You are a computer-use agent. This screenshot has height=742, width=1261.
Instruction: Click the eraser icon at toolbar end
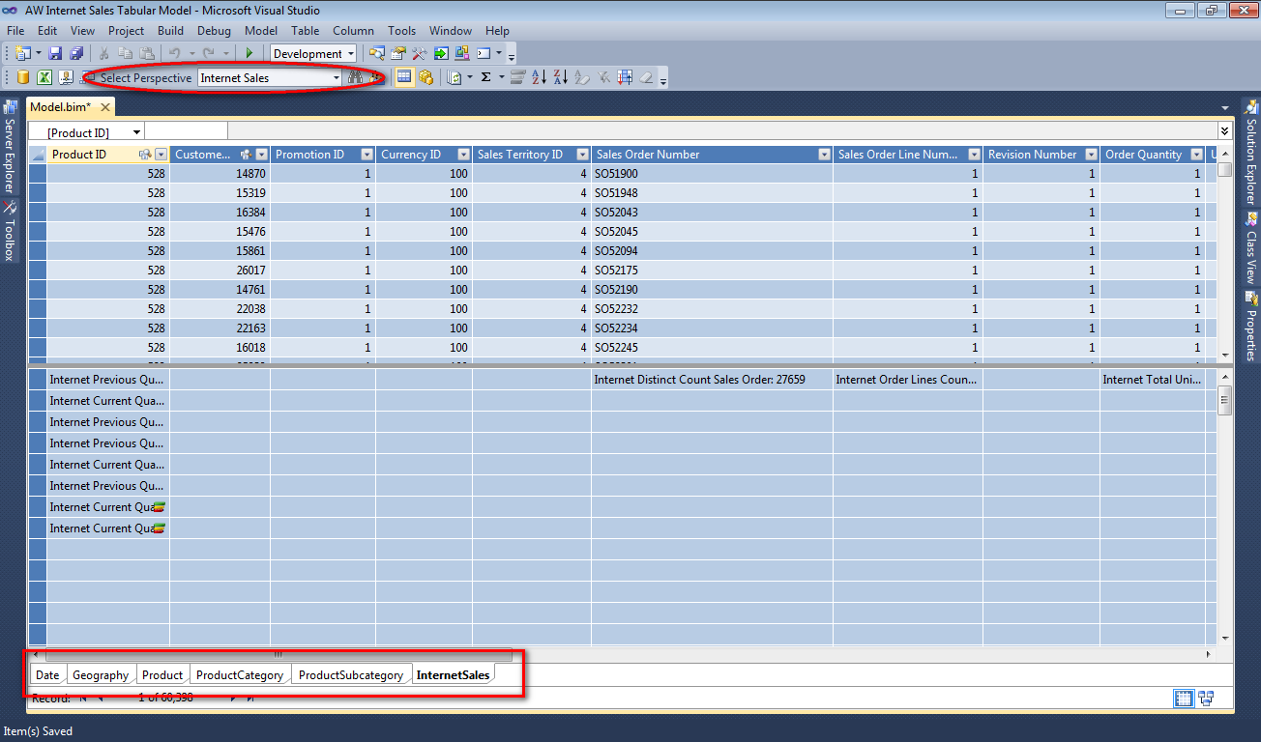coord(646,77)
